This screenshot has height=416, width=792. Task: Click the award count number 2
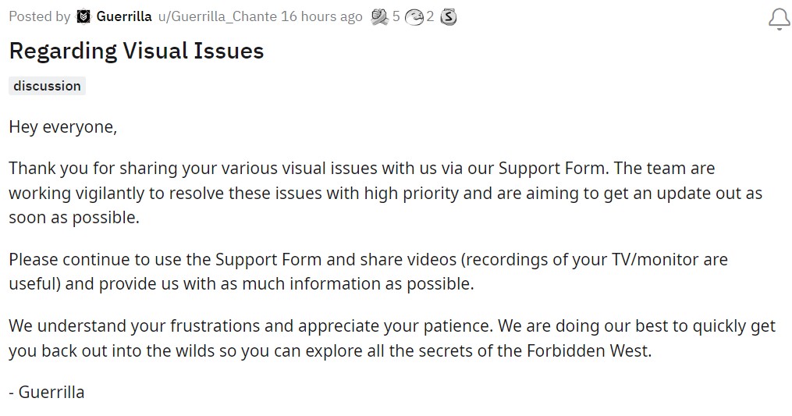[x=430, y=16]
